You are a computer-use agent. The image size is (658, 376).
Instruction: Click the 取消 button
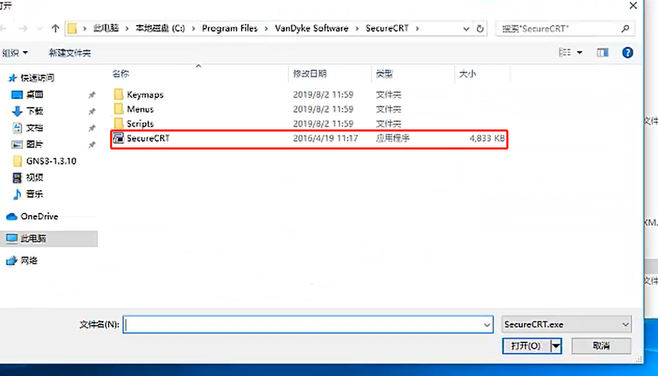click(601, 346)
